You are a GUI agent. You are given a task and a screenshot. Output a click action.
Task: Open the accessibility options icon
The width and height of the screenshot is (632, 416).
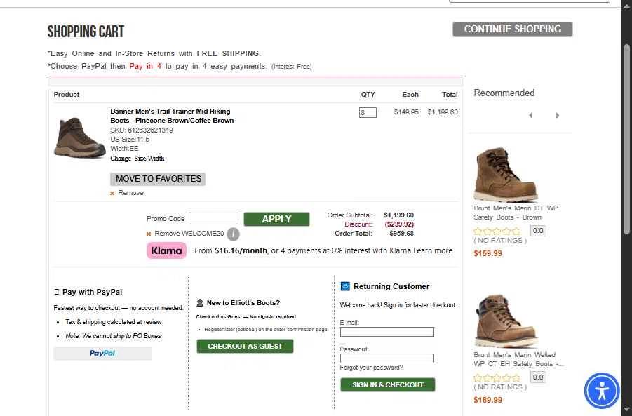pos(602,391)
